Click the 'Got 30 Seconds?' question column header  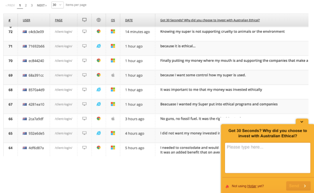(210, 20)
